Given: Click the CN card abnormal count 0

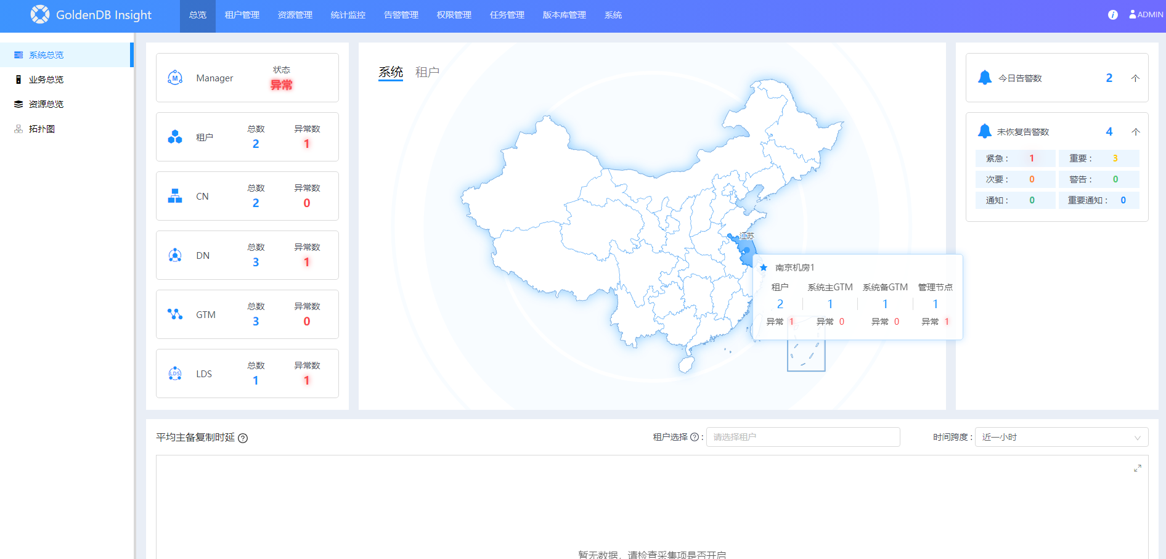Looking at the screenshot, I should tap(307, 203).
